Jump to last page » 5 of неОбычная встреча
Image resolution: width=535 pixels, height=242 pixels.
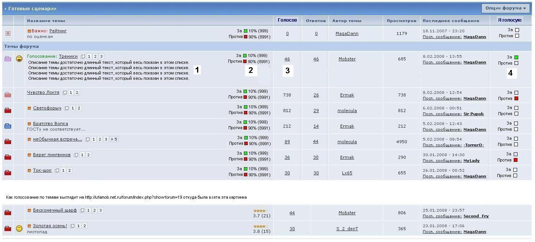pos(114,139)
